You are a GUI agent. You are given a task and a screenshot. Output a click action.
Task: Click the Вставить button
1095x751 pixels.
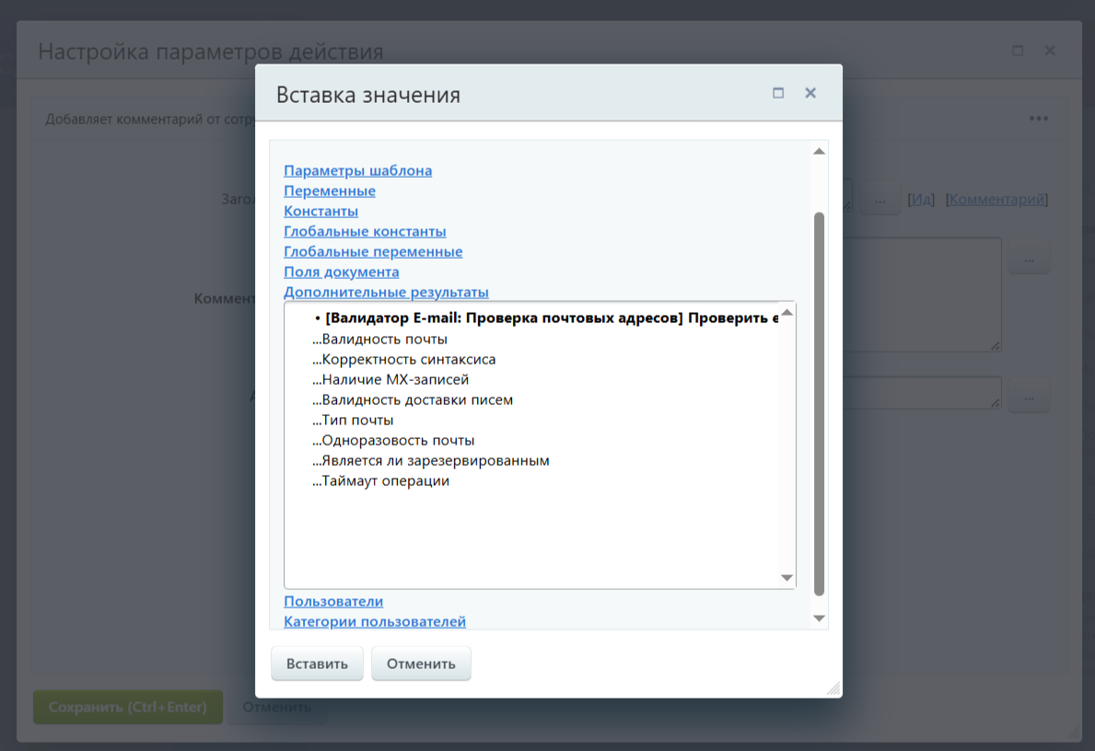pos(317,664)
